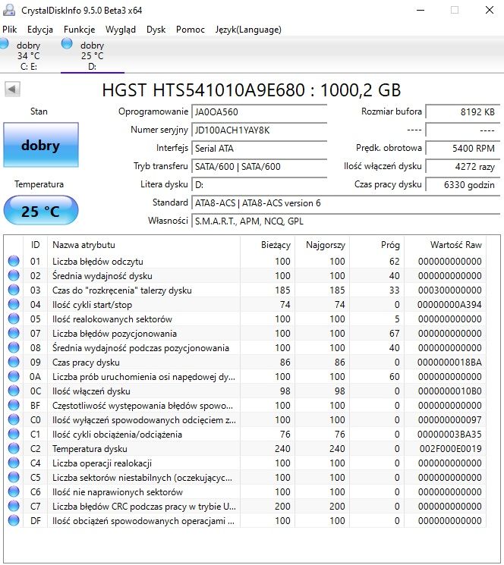Screen dimensions: 504x565
Task: Select the 'Liczba błędów odczytu' attribute name
Action: (x=98, y=261)
